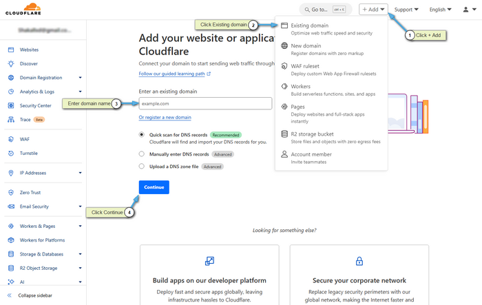This screenshot has width=482, height=305.
Task: Click the AI sparkle icon in sidebar
Action: click(x=11, y=282)
